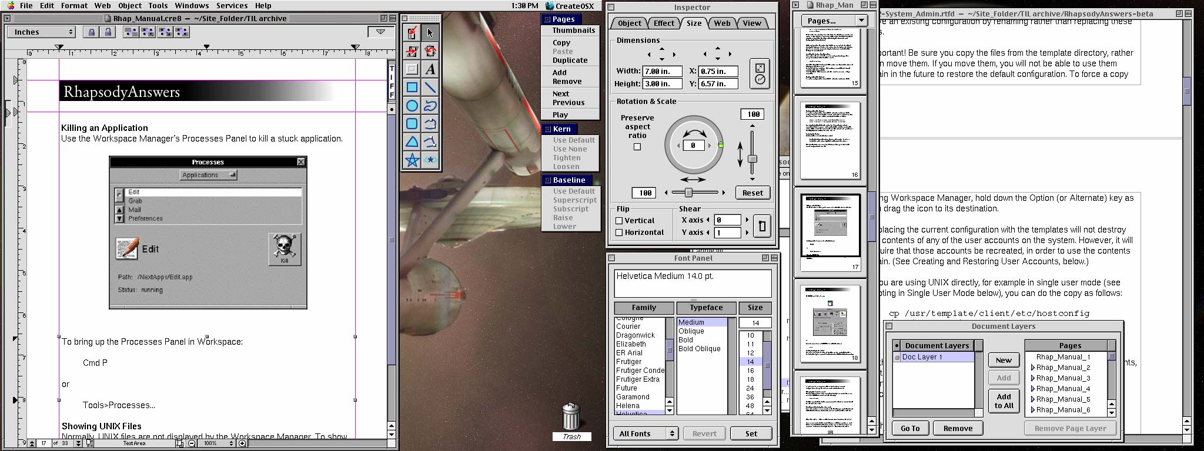Open CreateOSX application menu in menu bar
The height and width of the screenshot is (451, 1204).
pos(570,6)
